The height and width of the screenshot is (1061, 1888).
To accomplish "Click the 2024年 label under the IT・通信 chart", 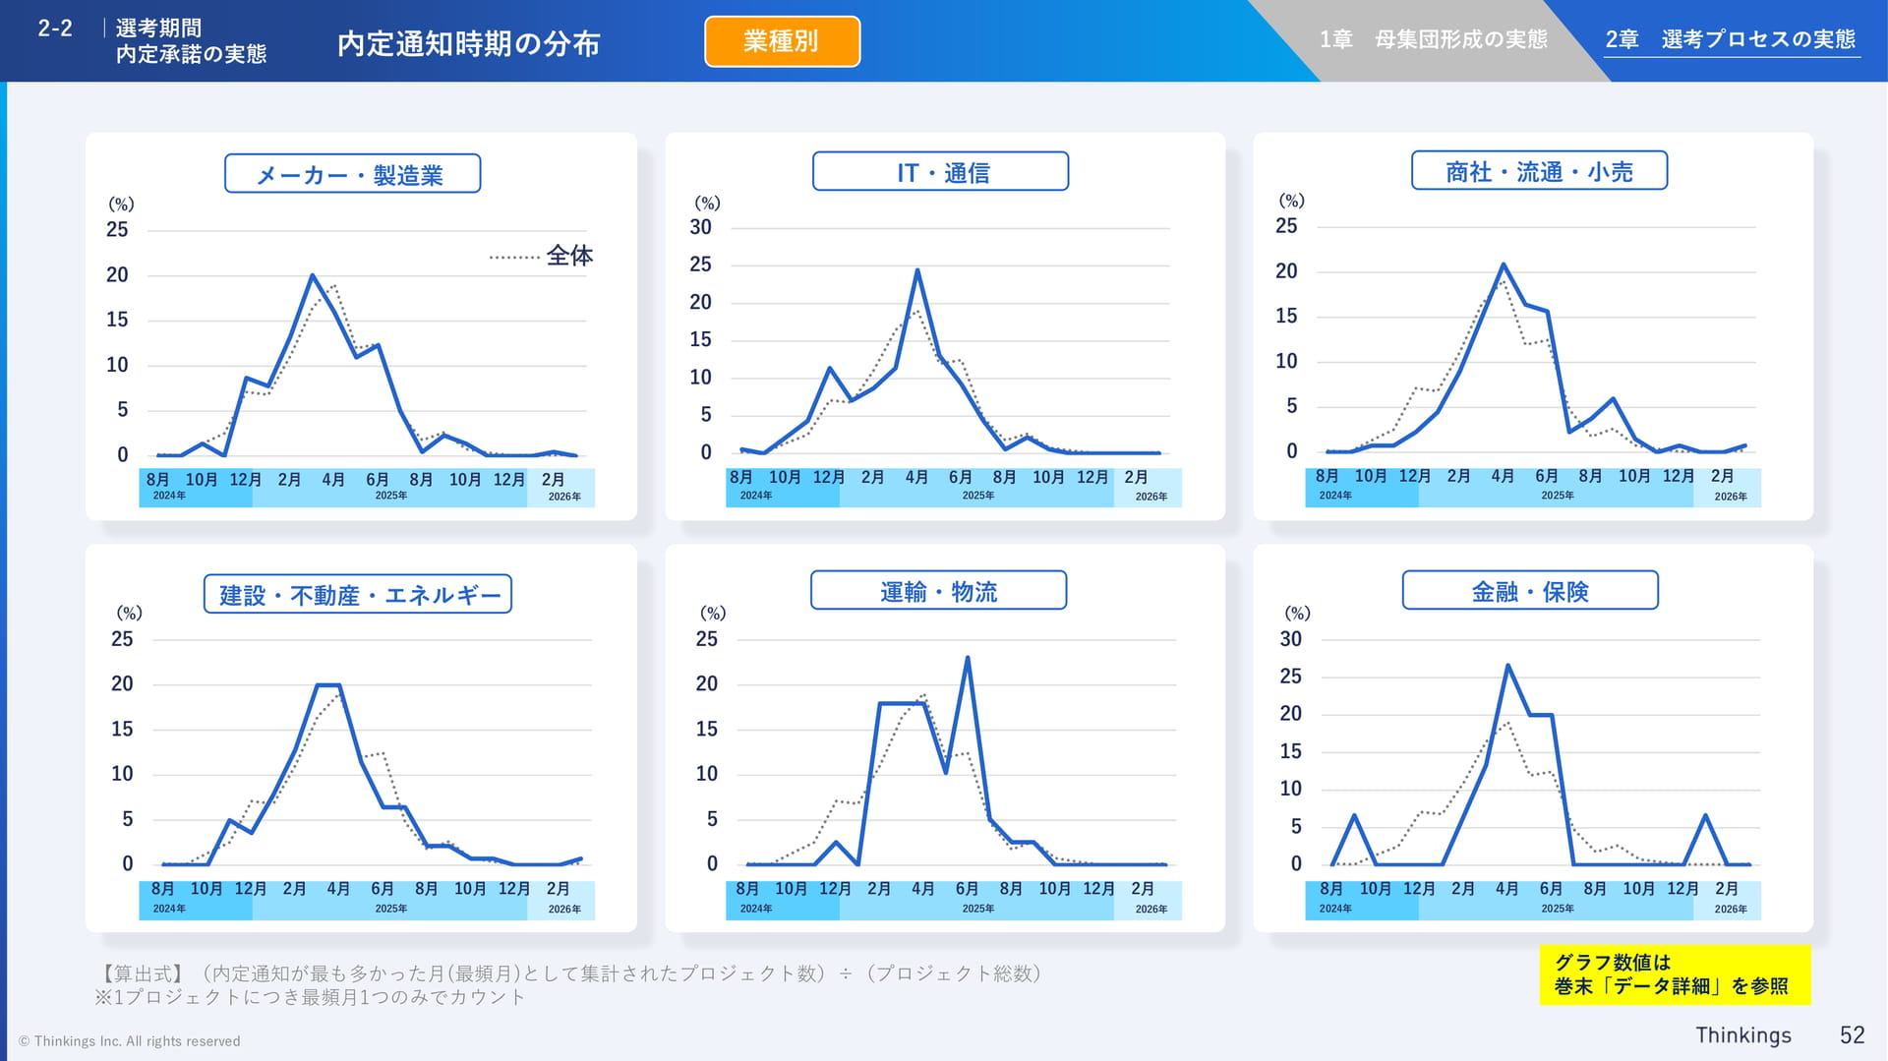I will coord(756,496).
